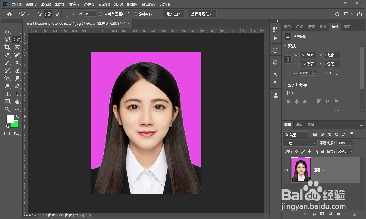The image size is (366, 219).
Task: Open the 不透明度 opacity dropdown arrow
Action: (x=350, y=143)
